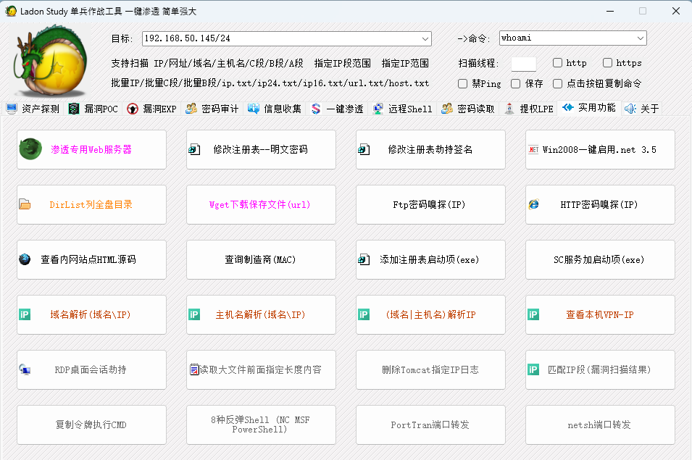
Task: Click the Ladon dragon logo
Action: click(51, 62)
